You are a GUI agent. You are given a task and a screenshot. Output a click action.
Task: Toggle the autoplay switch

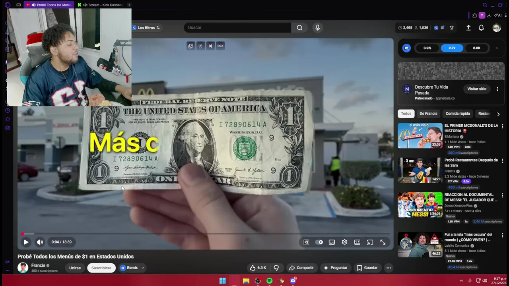point(319,242)
